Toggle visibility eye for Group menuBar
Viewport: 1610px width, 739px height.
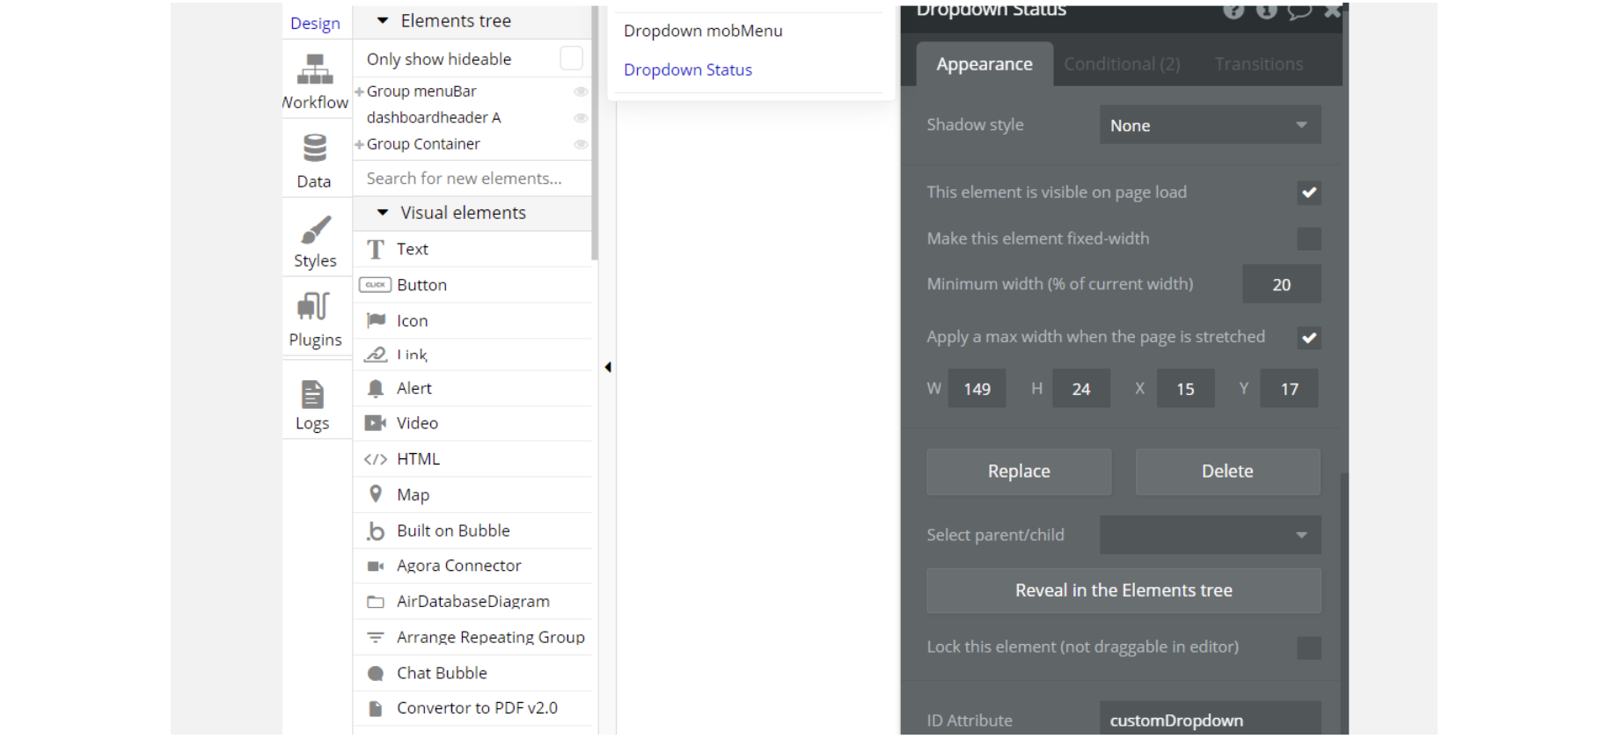click(581, 91)
